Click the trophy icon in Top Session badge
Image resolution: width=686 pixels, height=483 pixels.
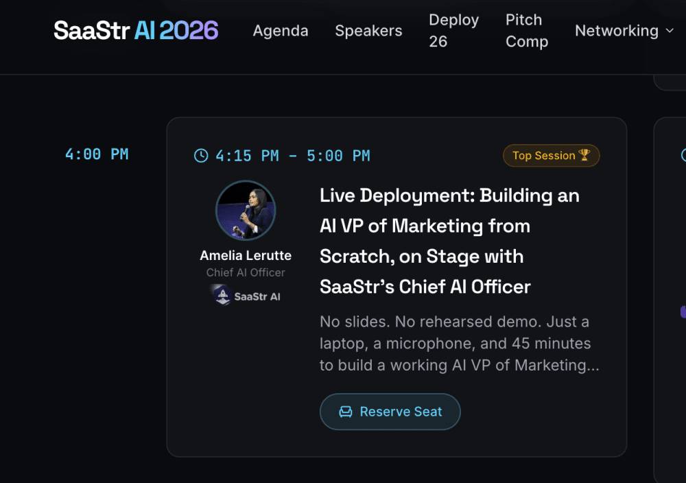click(x=584, y=155)
